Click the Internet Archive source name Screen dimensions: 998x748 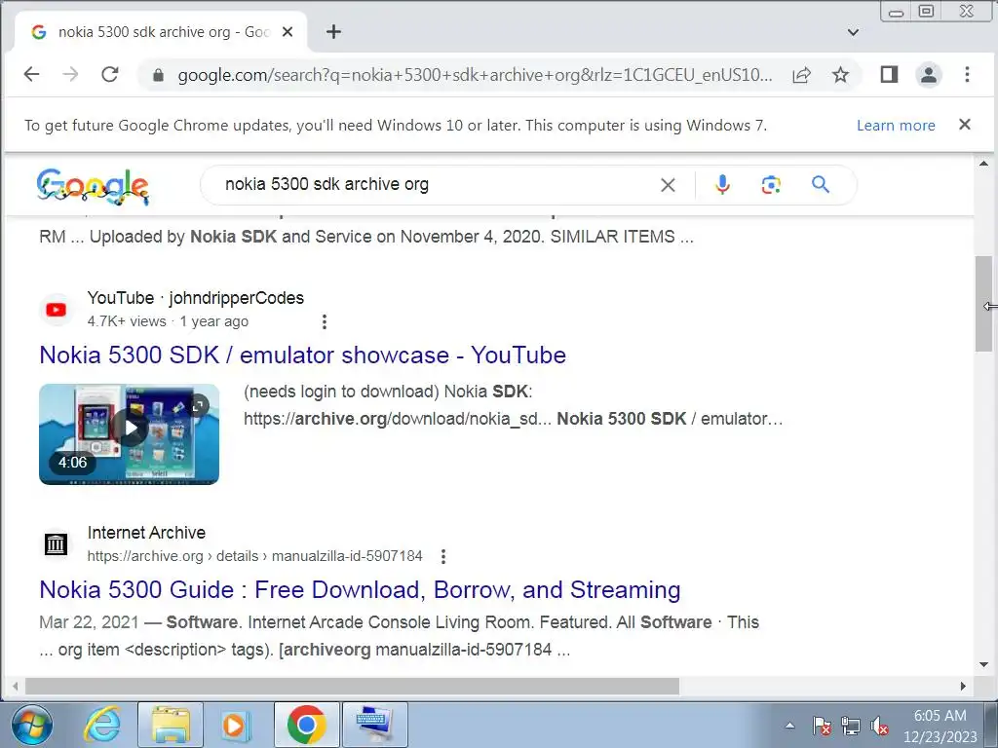point(146,533)
